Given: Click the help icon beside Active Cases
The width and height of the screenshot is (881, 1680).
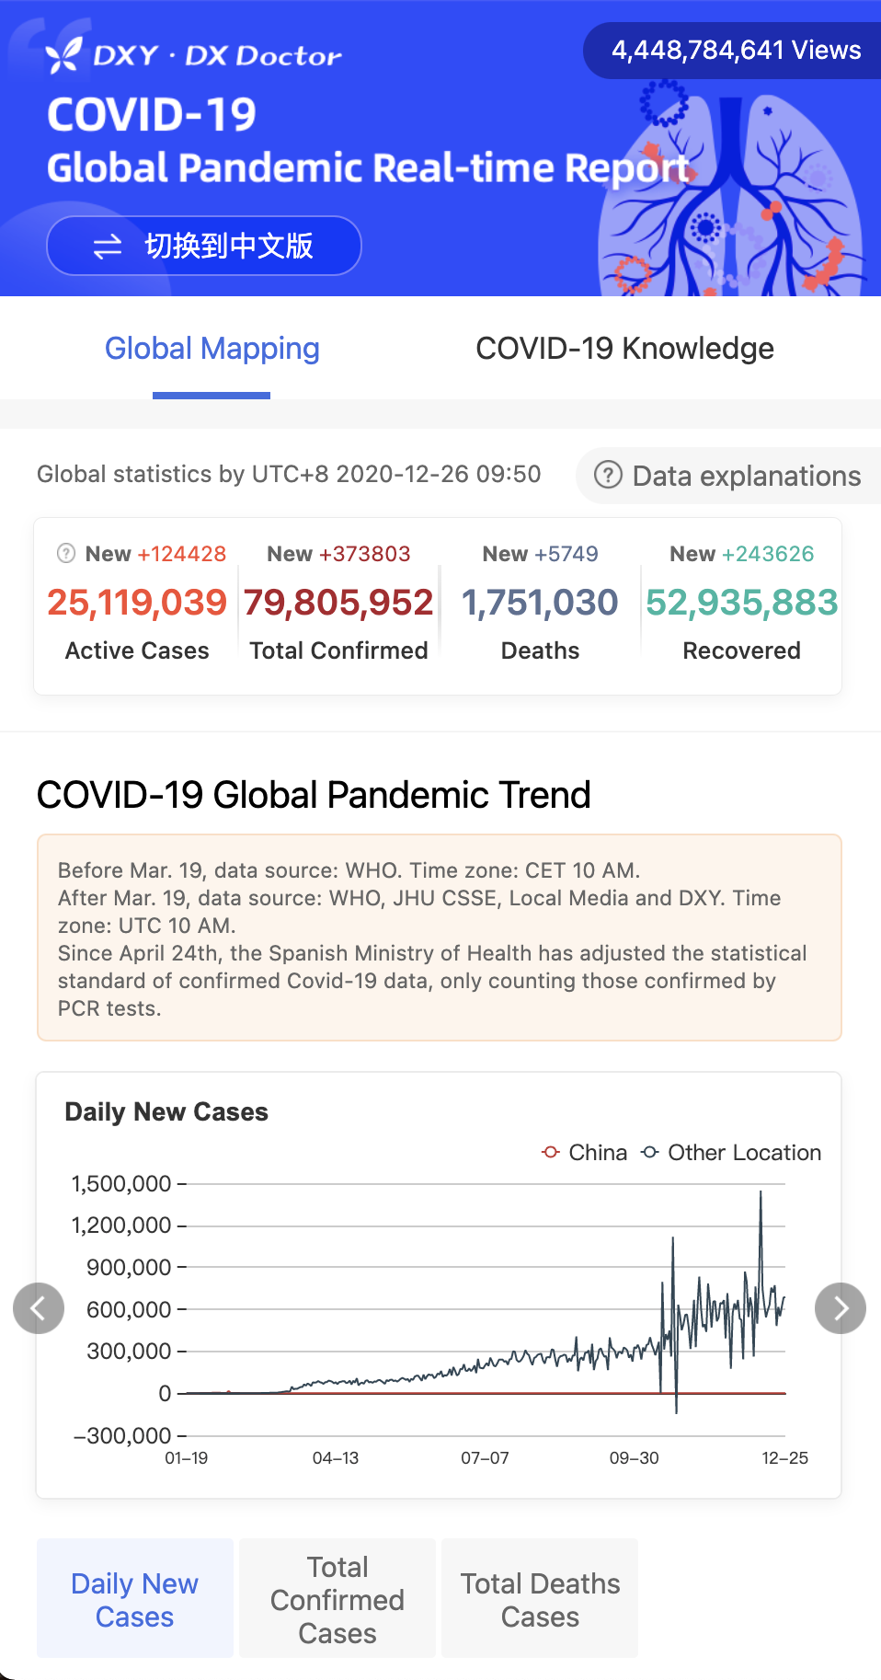Looking at the screenshot, I should (66, 553).
